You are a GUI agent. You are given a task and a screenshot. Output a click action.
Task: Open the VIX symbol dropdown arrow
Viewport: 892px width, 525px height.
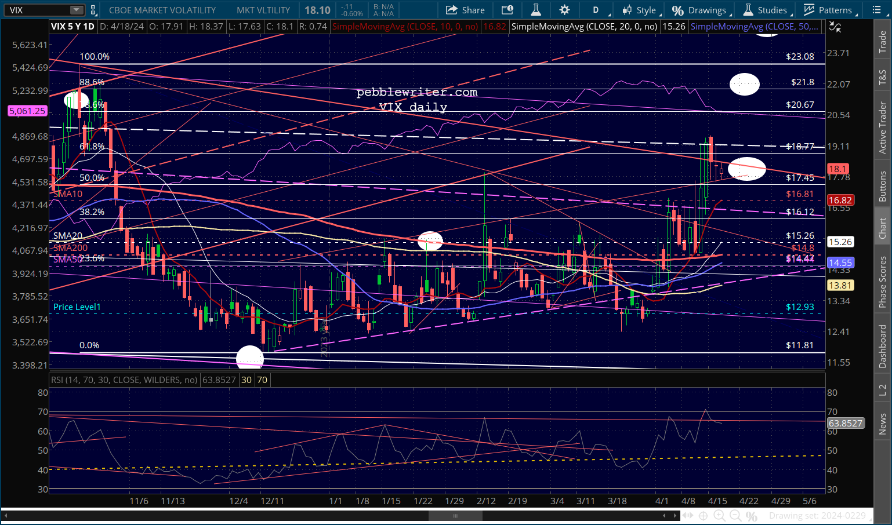coord(77,10)
